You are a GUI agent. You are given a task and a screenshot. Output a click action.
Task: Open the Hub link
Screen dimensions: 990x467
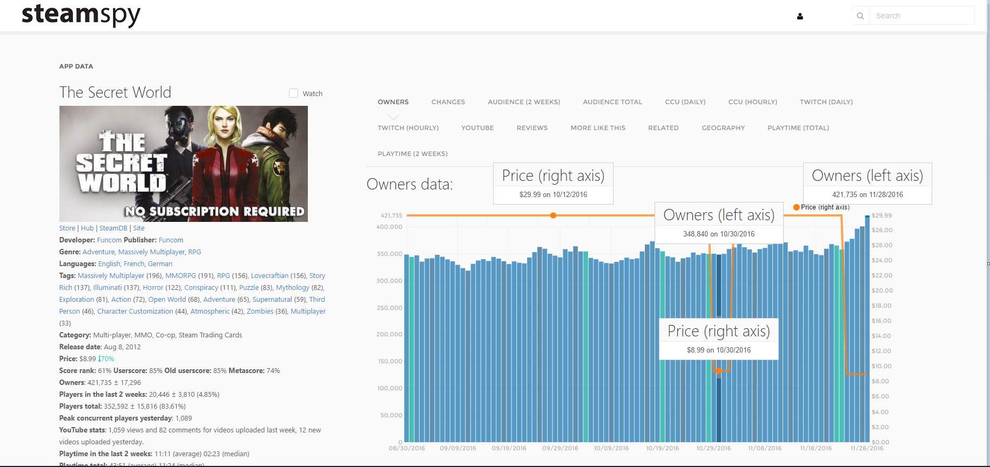tap(87, 228)
